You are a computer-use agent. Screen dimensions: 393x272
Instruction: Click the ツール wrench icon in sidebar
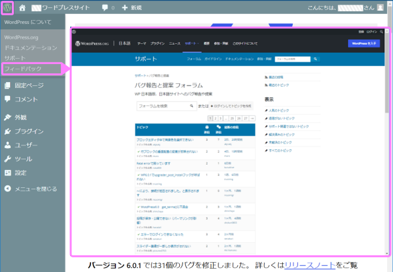pyautogui.click(x=7, y=159)
